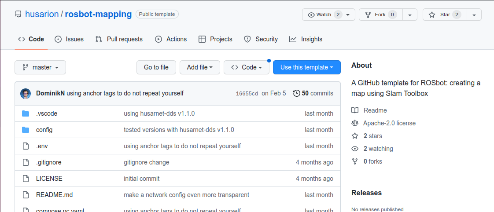Click the .env file icon

point(26,146)
